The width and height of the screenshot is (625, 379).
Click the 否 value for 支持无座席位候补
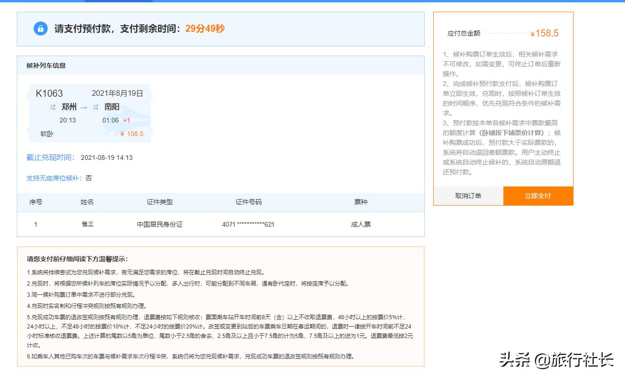[88, 179]
